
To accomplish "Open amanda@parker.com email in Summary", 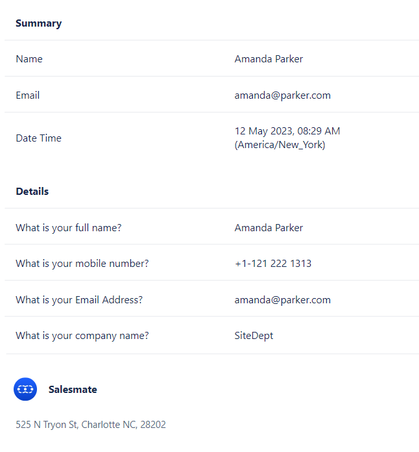I will pos(283,95).
